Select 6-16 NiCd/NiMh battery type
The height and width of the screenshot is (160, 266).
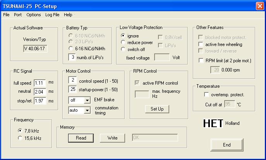[x=70, y=49]
